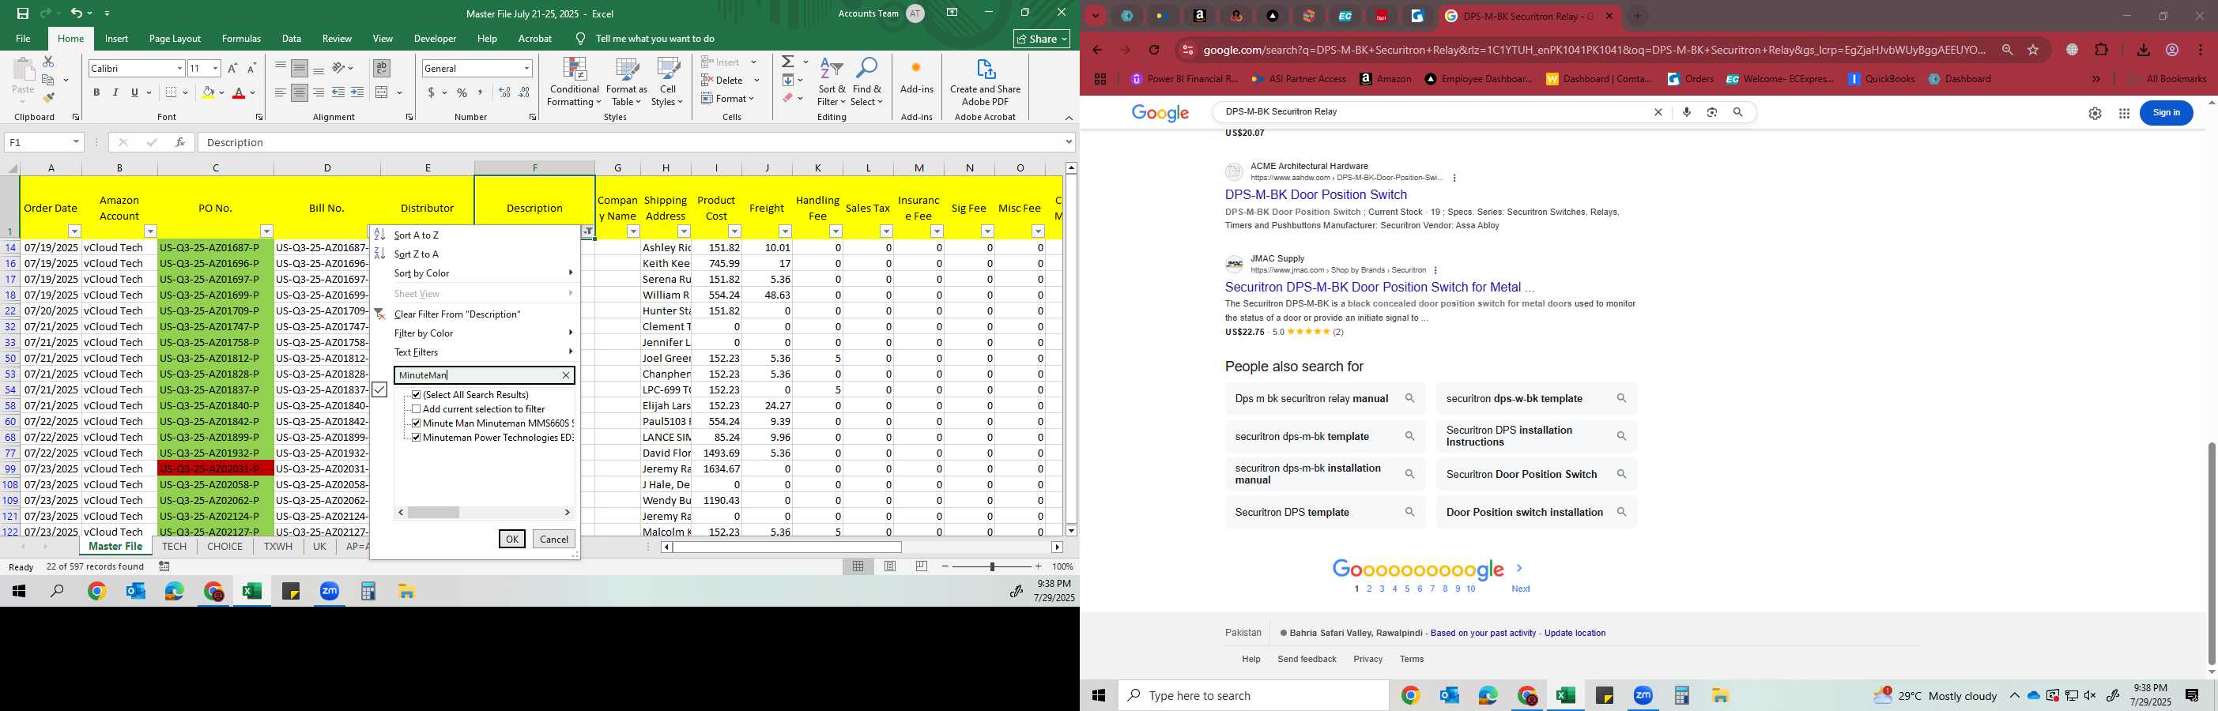This screenshot has height=711, width=2218.
Task: Choose Clear Filter From "Description"
Action: click(474, 314)
